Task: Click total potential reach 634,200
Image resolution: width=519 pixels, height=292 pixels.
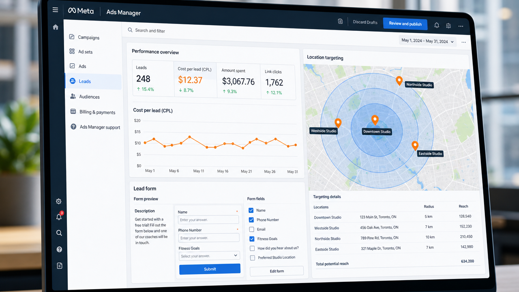Action: tap(468, 261)
